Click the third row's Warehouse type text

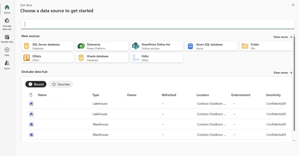coord(100,125)
